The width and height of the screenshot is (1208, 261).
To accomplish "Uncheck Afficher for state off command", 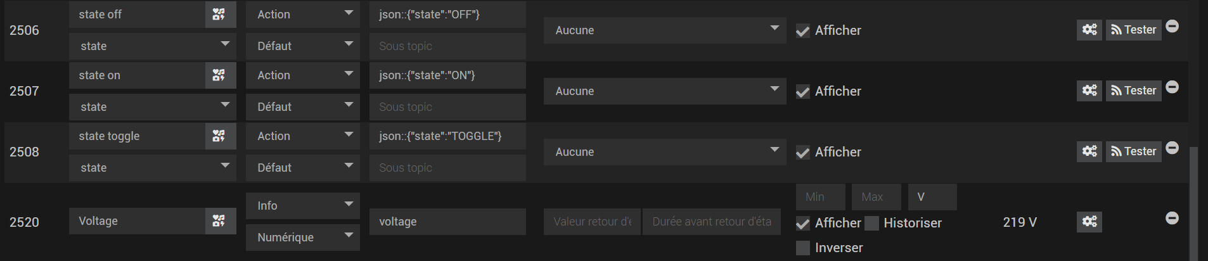I will (803, 31).
